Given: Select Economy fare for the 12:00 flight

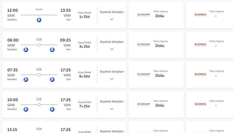Looking at the screenshot, I should click(156, 15).
